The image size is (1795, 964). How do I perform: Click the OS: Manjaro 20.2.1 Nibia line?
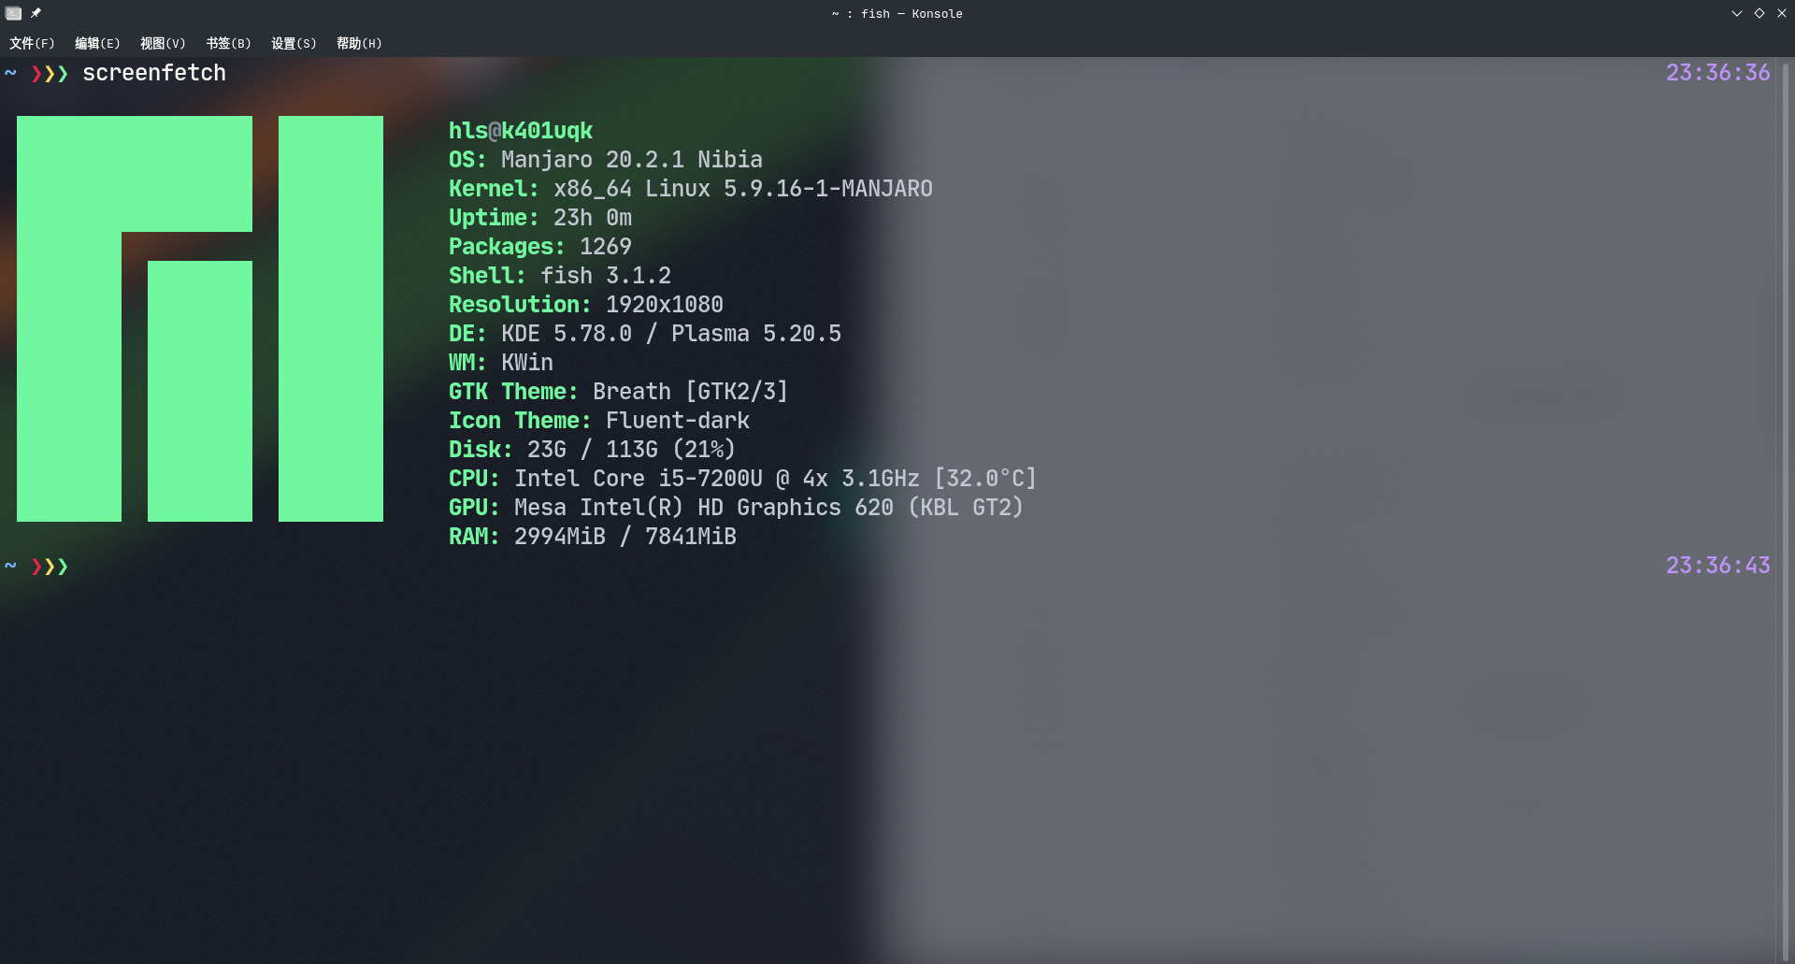[606, 160]
